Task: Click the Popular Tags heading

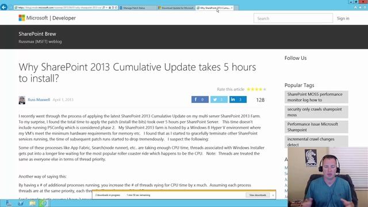Action: tap(299, 85)
